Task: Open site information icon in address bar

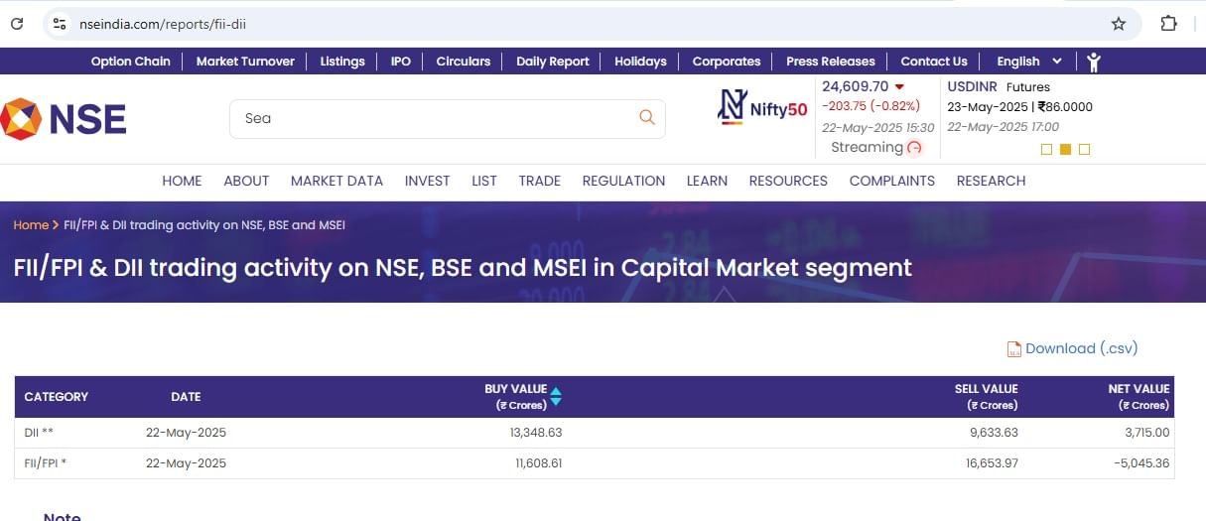Action: click(60, 23)
